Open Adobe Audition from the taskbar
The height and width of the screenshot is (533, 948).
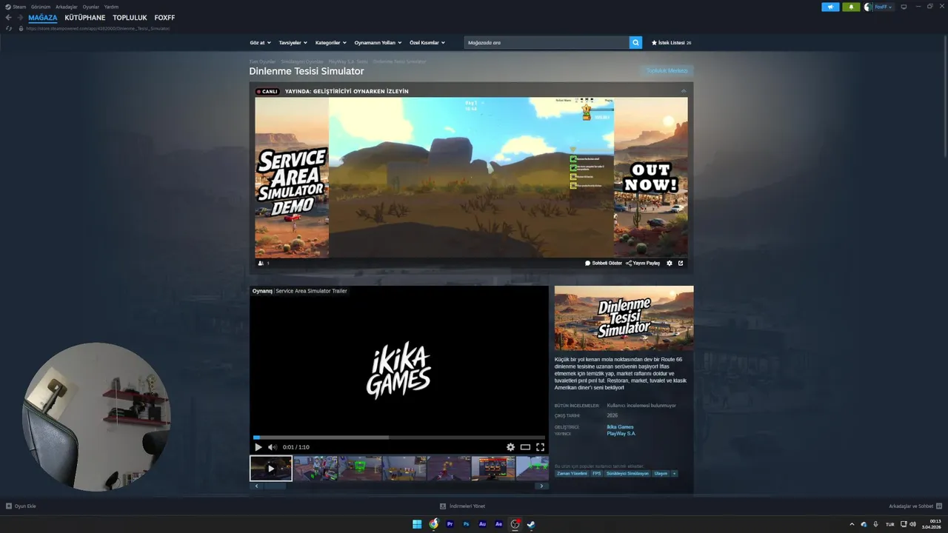[482, 524]
